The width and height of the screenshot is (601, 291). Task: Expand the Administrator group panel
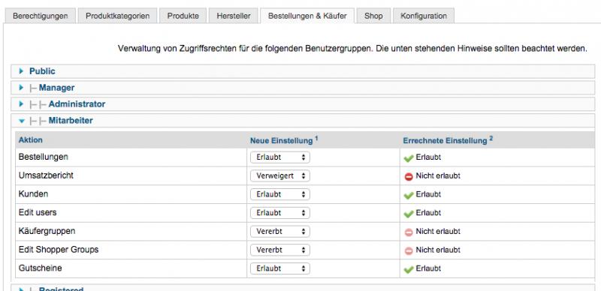click(303, 104)
